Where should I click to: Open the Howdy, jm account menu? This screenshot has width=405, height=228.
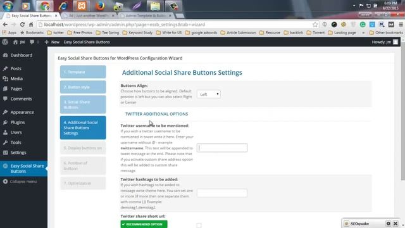[385, 42]
